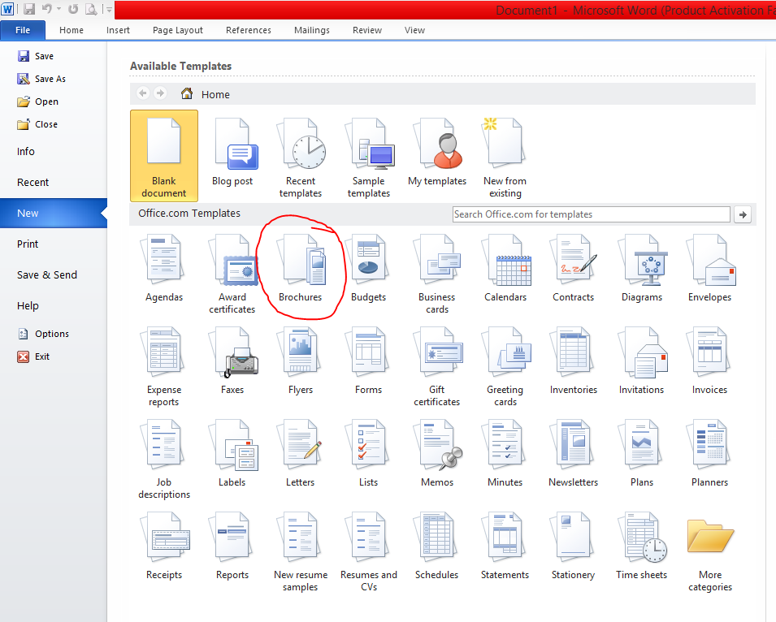This screenshot has height=622, width=776.
Task: Choose Statements templates
Action: 505,546
